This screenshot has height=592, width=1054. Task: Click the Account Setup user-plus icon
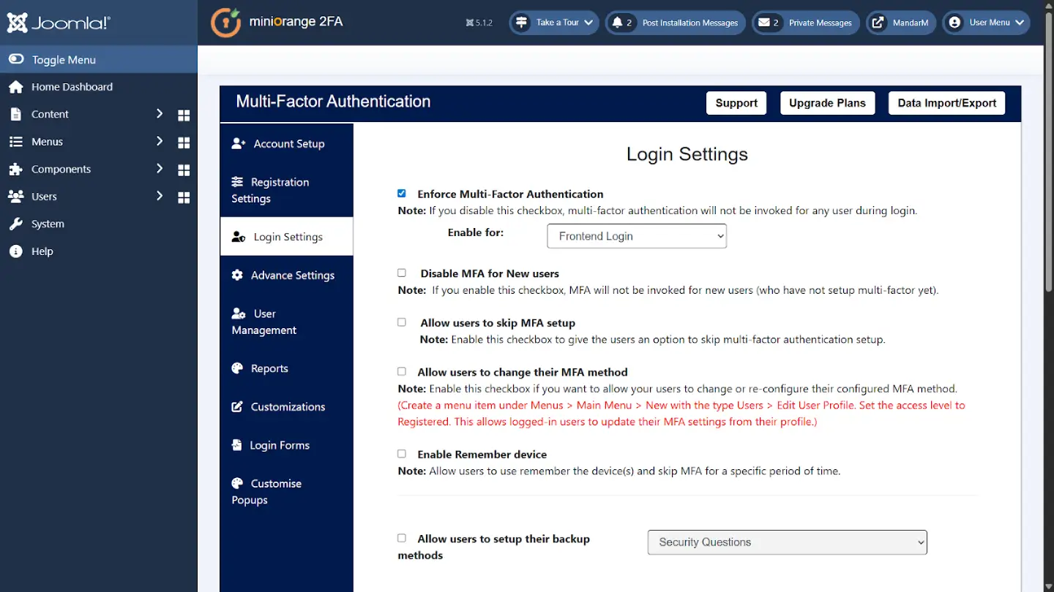(x=239, y=144)
